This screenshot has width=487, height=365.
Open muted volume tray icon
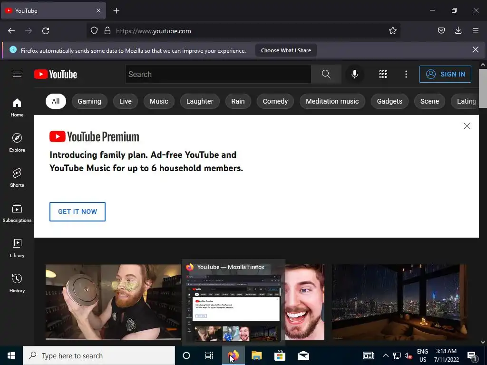point(409,355)
